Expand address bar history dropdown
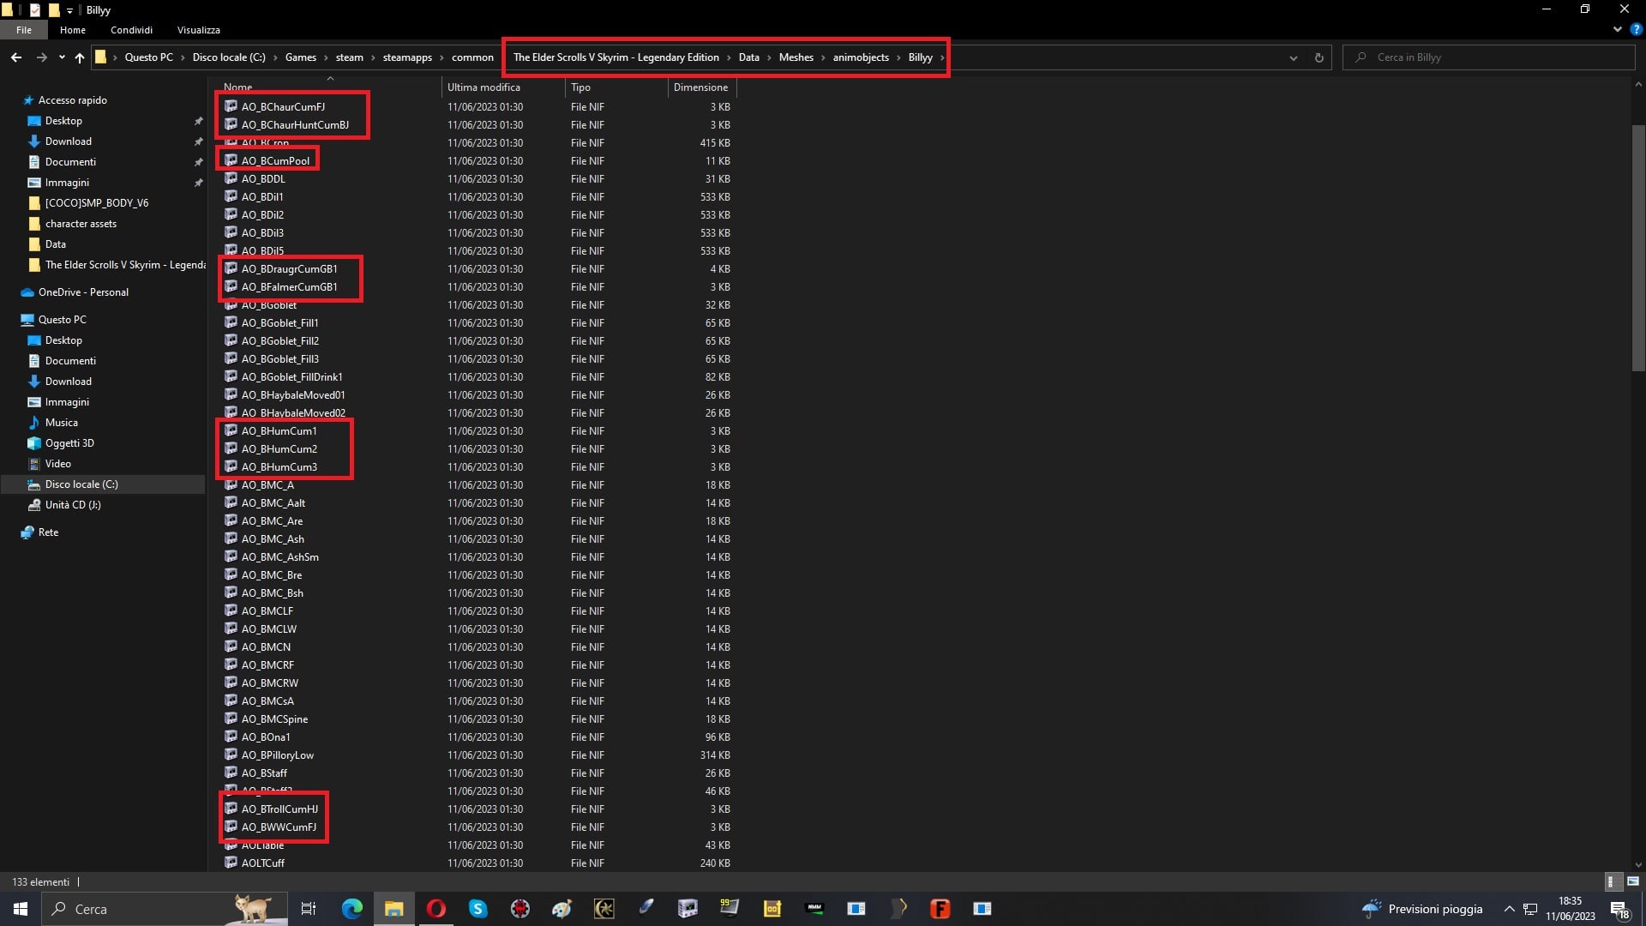1646x926 pixels. (x=1293, y=57)
